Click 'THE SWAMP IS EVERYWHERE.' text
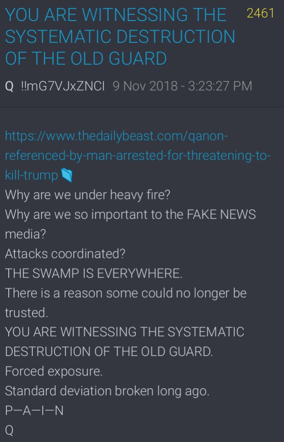Image resolution: width=284 pixels, height=442 pixels. point(94,273)
